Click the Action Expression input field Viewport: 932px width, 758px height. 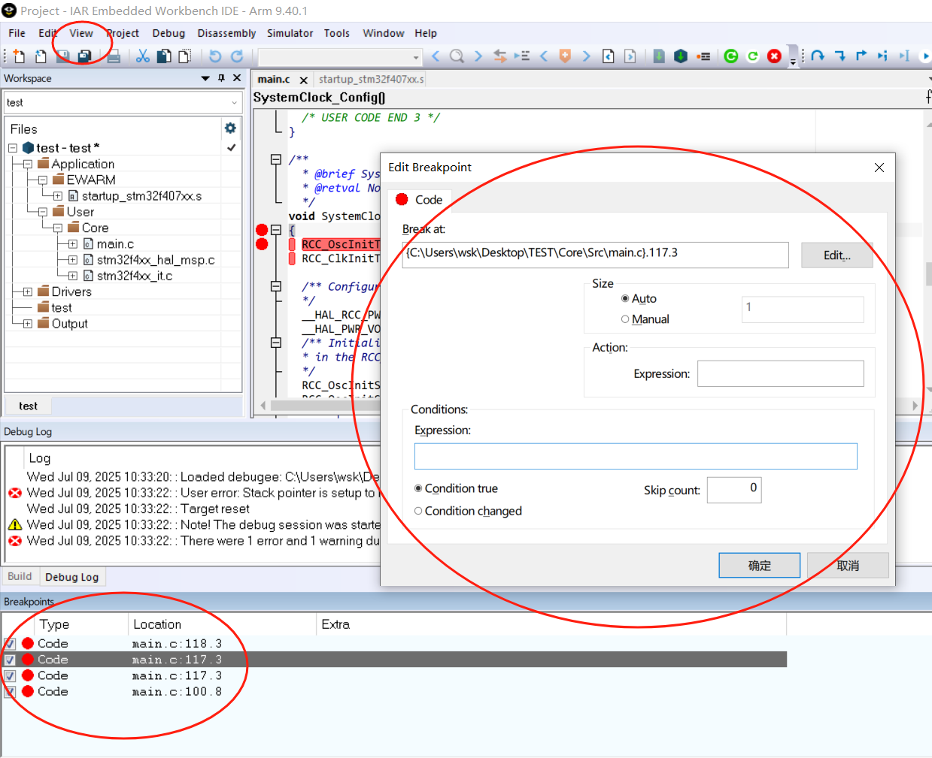coord(781,373)
